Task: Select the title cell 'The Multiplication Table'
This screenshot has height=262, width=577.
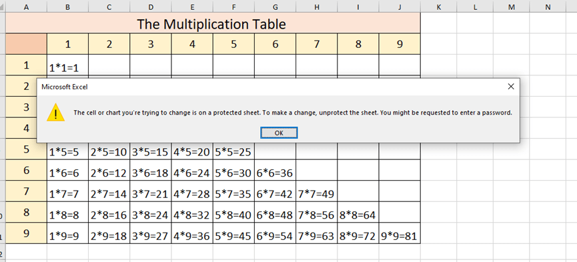Action: point(213,23)
